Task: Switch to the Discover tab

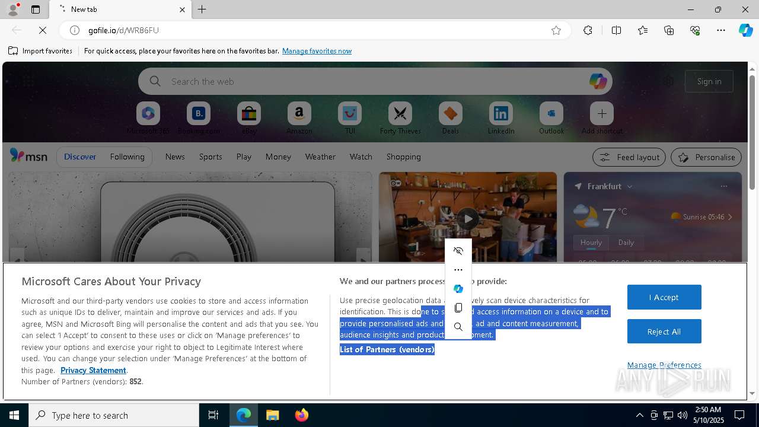Action: pos(80,157)
